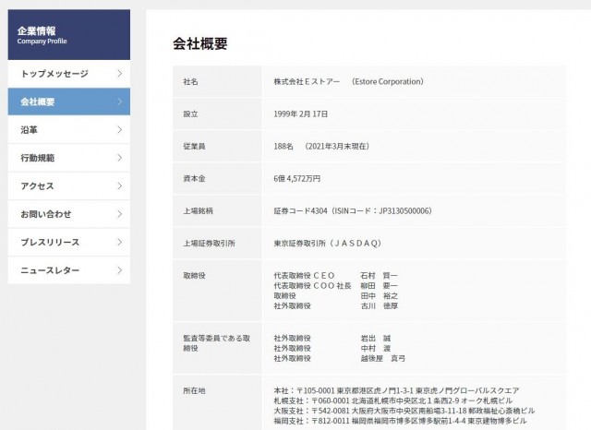The width and height of the screenshot is (591, 430).
Task: Click chevron arrow beside トップメッセージ
Action: [x=119, y=74]
